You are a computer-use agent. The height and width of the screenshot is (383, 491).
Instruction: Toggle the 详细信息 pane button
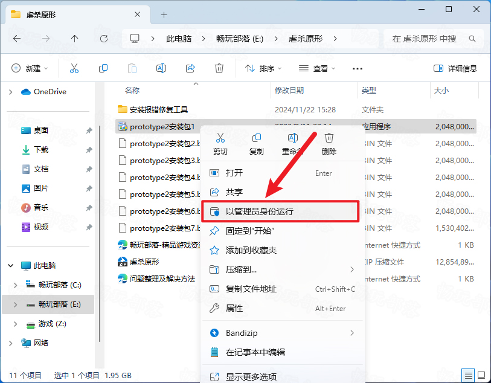455,68
